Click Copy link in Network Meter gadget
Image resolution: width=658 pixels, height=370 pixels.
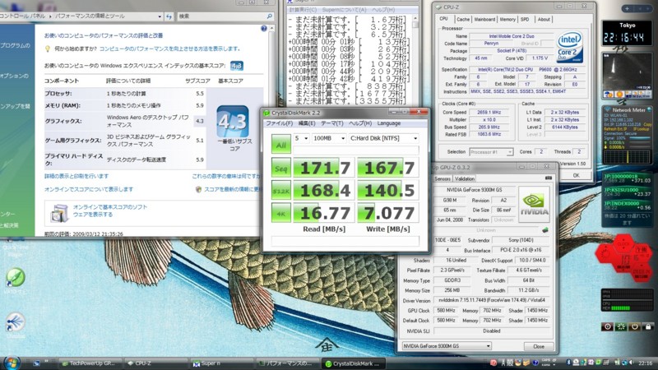coord(647,125)
